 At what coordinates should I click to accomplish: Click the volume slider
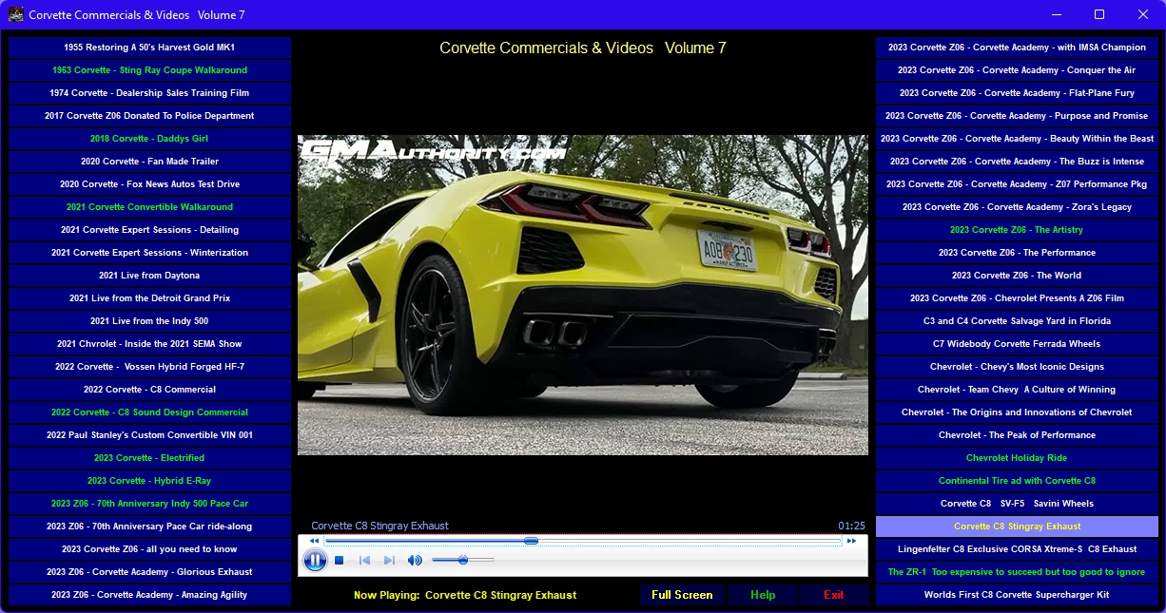point(463,561)
